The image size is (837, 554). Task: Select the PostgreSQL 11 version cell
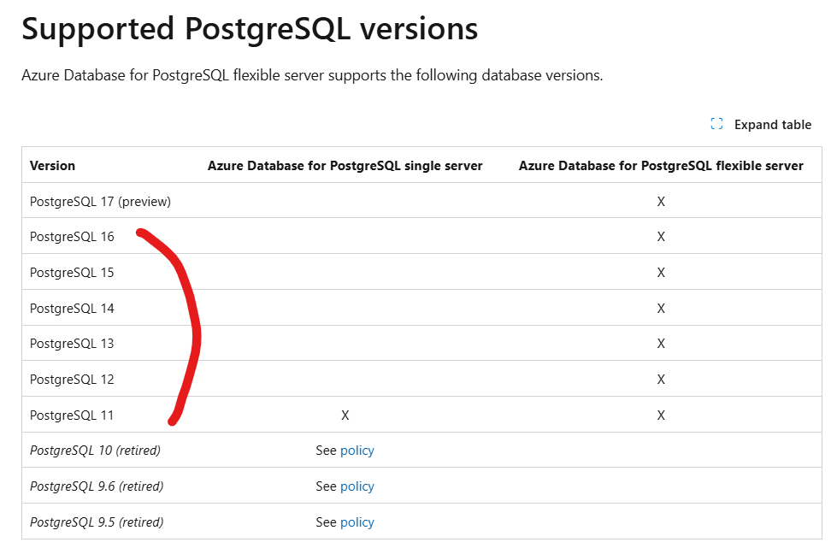[x=72, y=415]
